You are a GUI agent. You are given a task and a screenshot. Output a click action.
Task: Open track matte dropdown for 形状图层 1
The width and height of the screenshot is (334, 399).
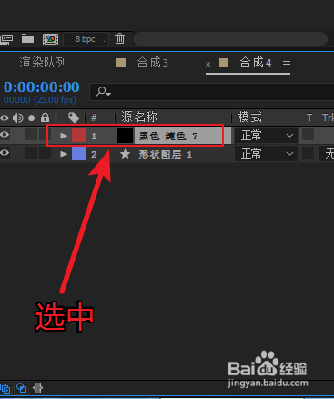click(327, 154)
